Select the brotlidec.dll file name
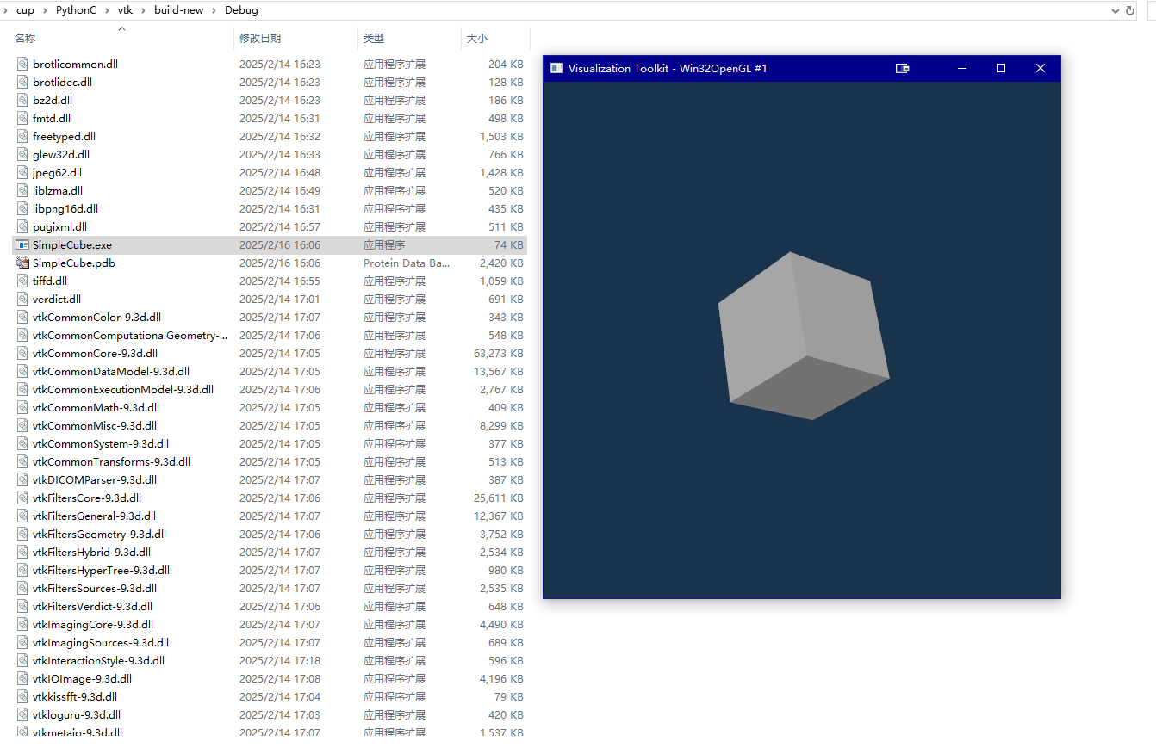Image resolution: width=1156 pixels, height=754 pixels. 62,82
